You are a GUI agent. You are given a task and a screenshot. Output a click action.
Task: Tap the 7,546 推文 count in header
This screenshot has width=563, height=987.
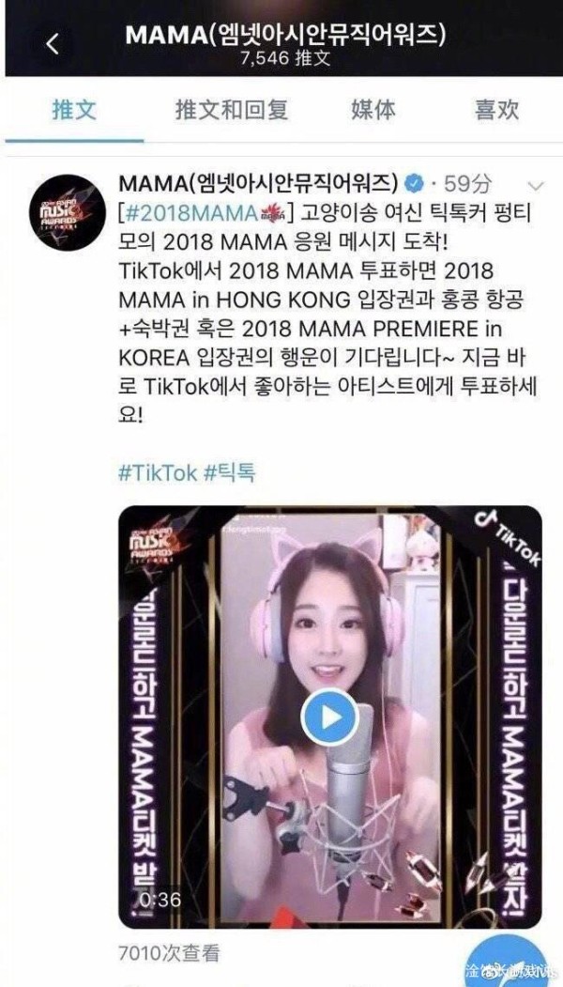[x=286, y=58]
